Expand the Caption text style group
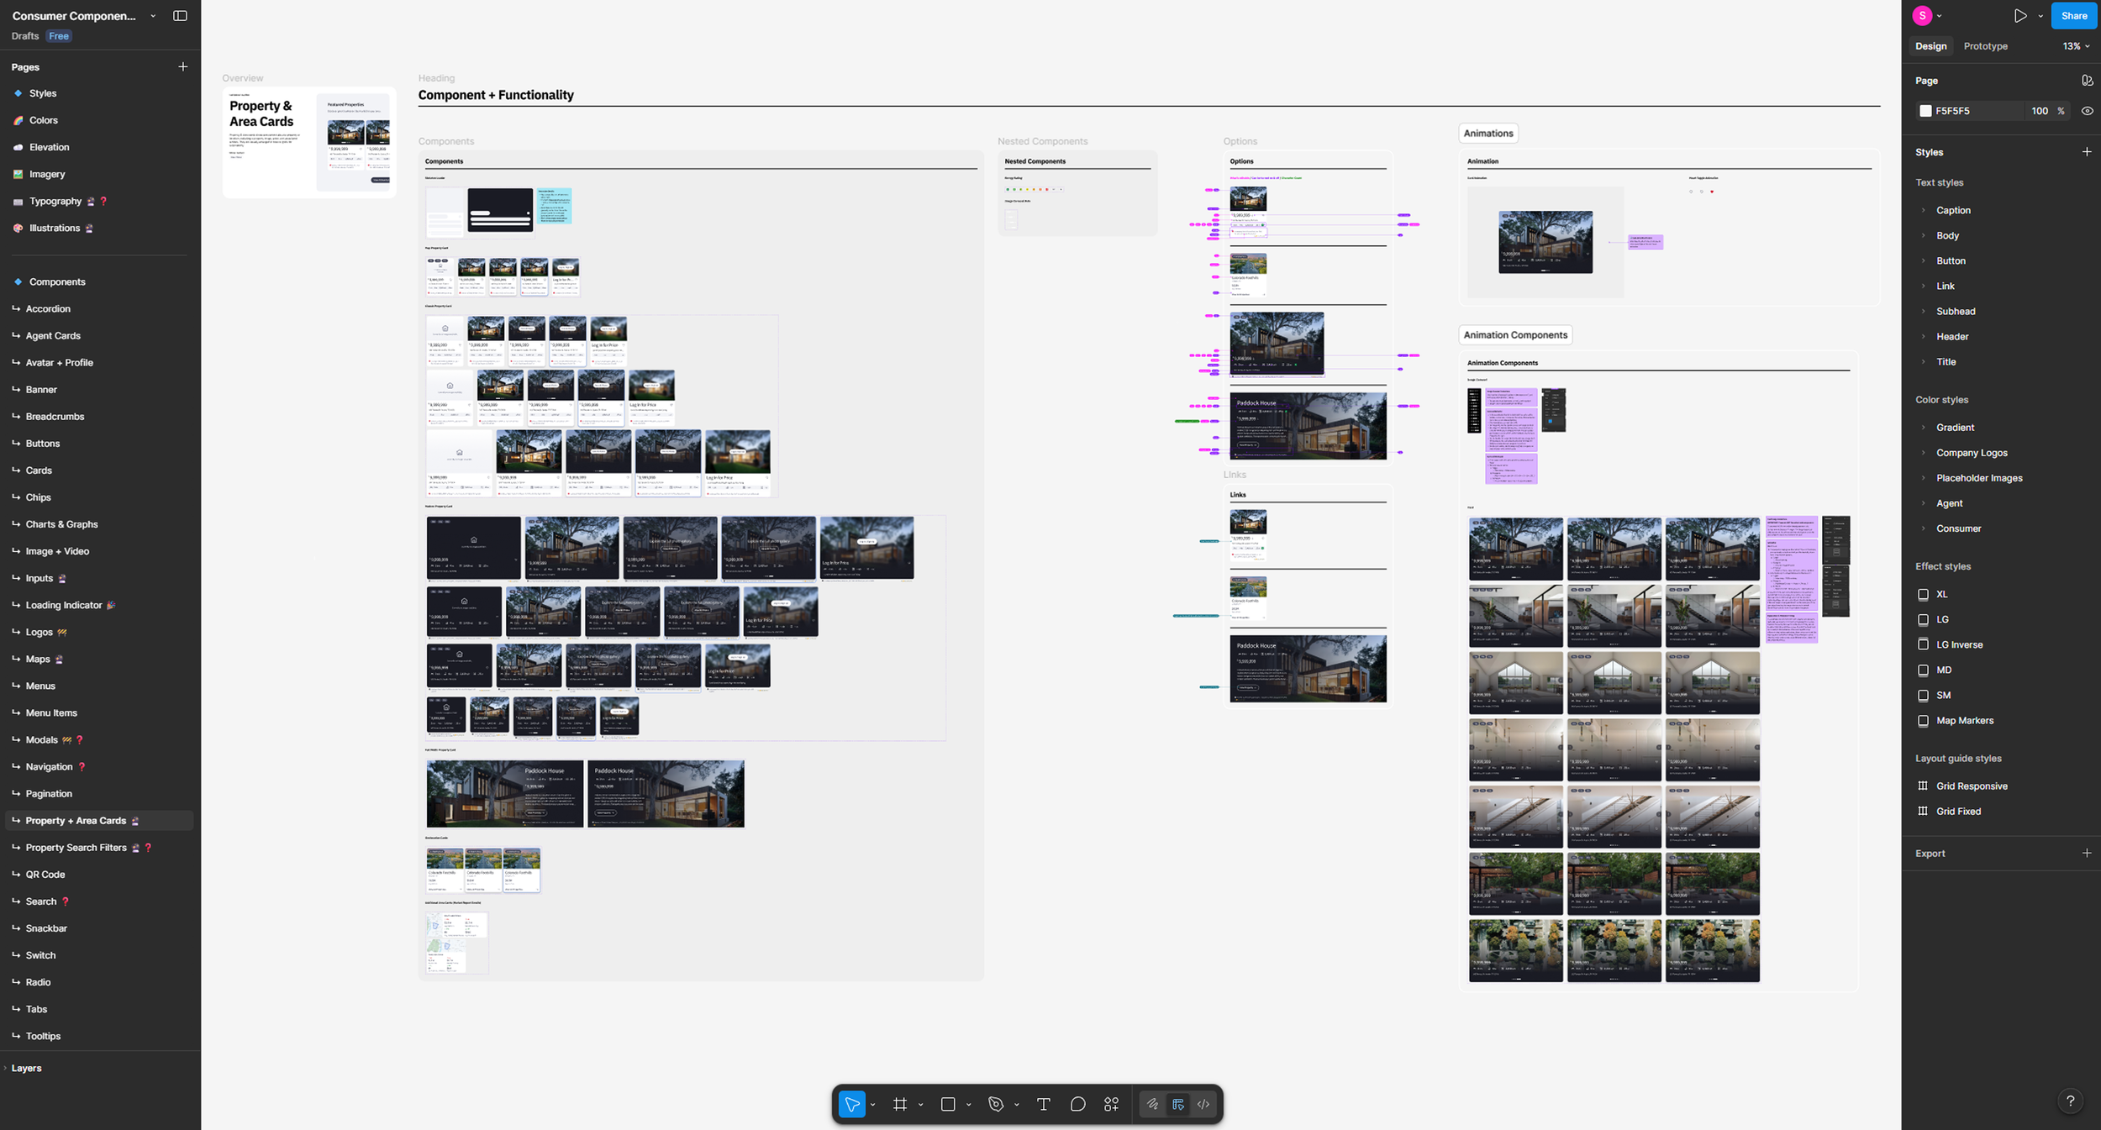This screenshot has height=1130, width=2101. point(1923,210)
